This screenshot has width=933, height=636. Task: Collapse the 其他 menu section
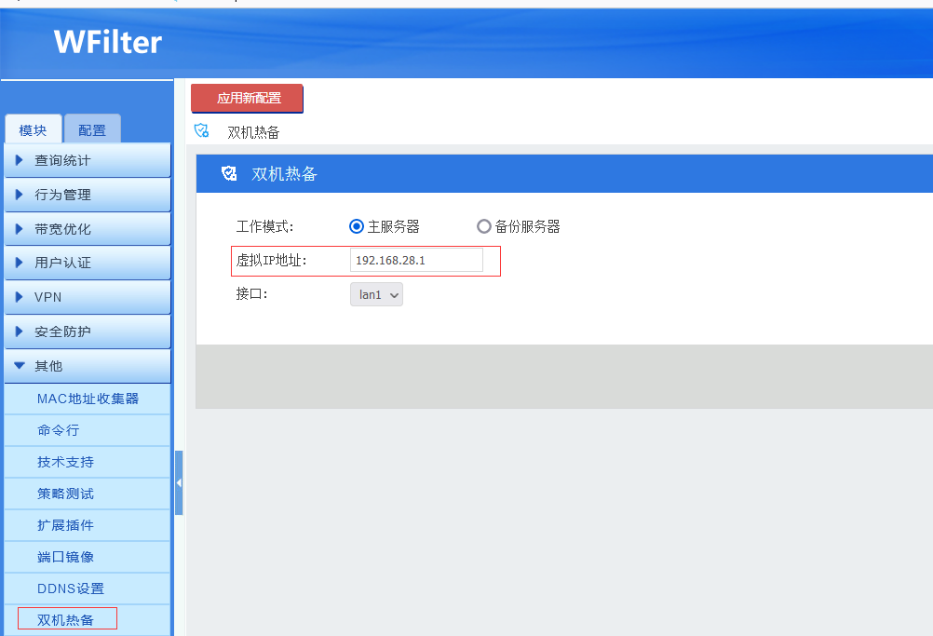tap(87, 366)
